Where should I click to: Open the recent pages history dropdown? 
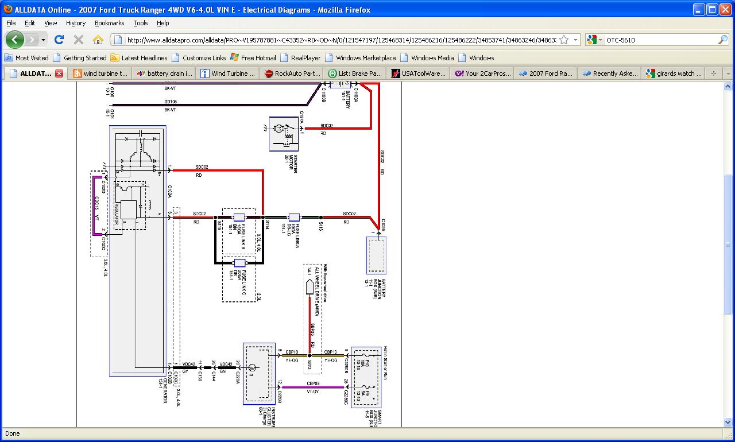43,40
